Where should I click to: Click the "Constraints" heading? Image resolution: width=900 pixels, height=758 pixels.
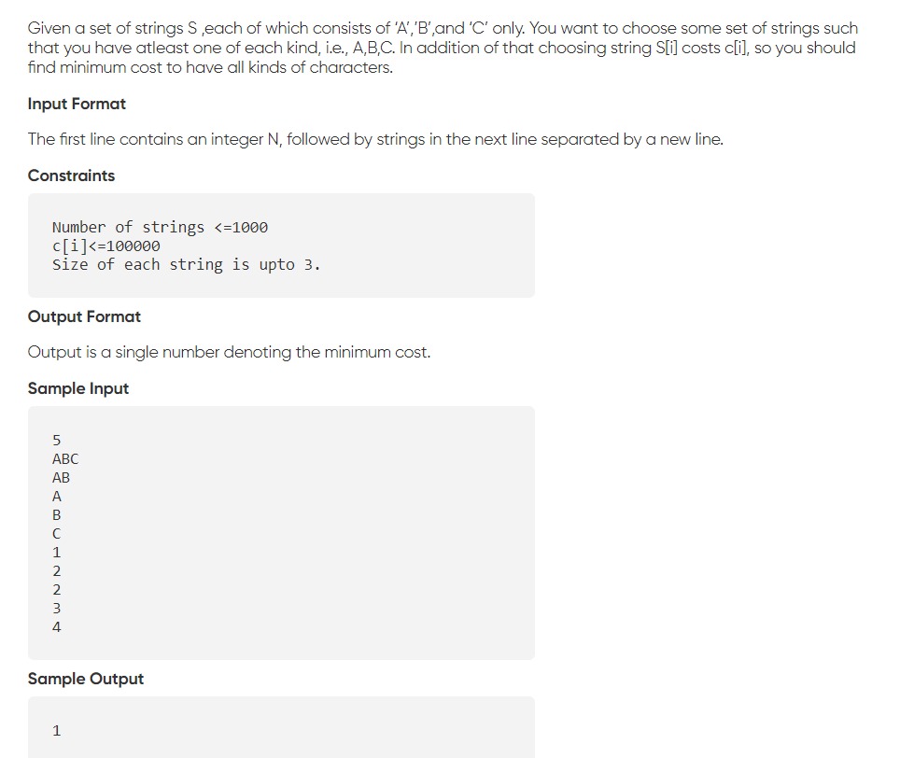coord(72,175)
